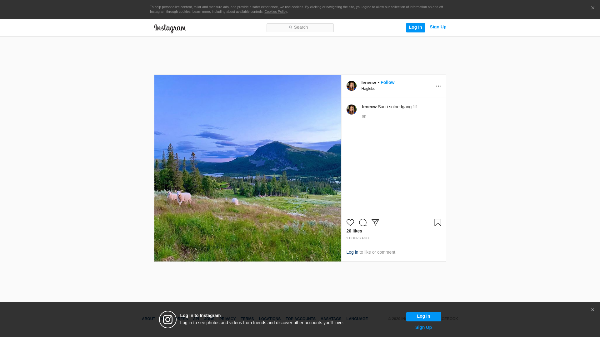
Task: Click the Instagram logo in header
Action: (170, 28)
